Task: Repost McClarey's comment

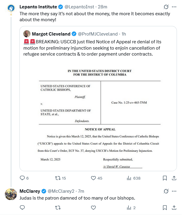Action: (58, 208)
